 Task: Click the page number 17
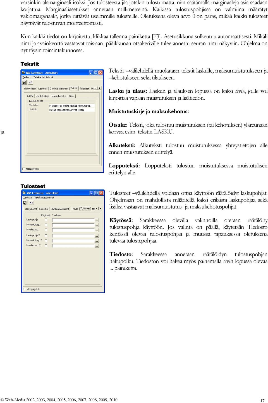click(262, 400)
